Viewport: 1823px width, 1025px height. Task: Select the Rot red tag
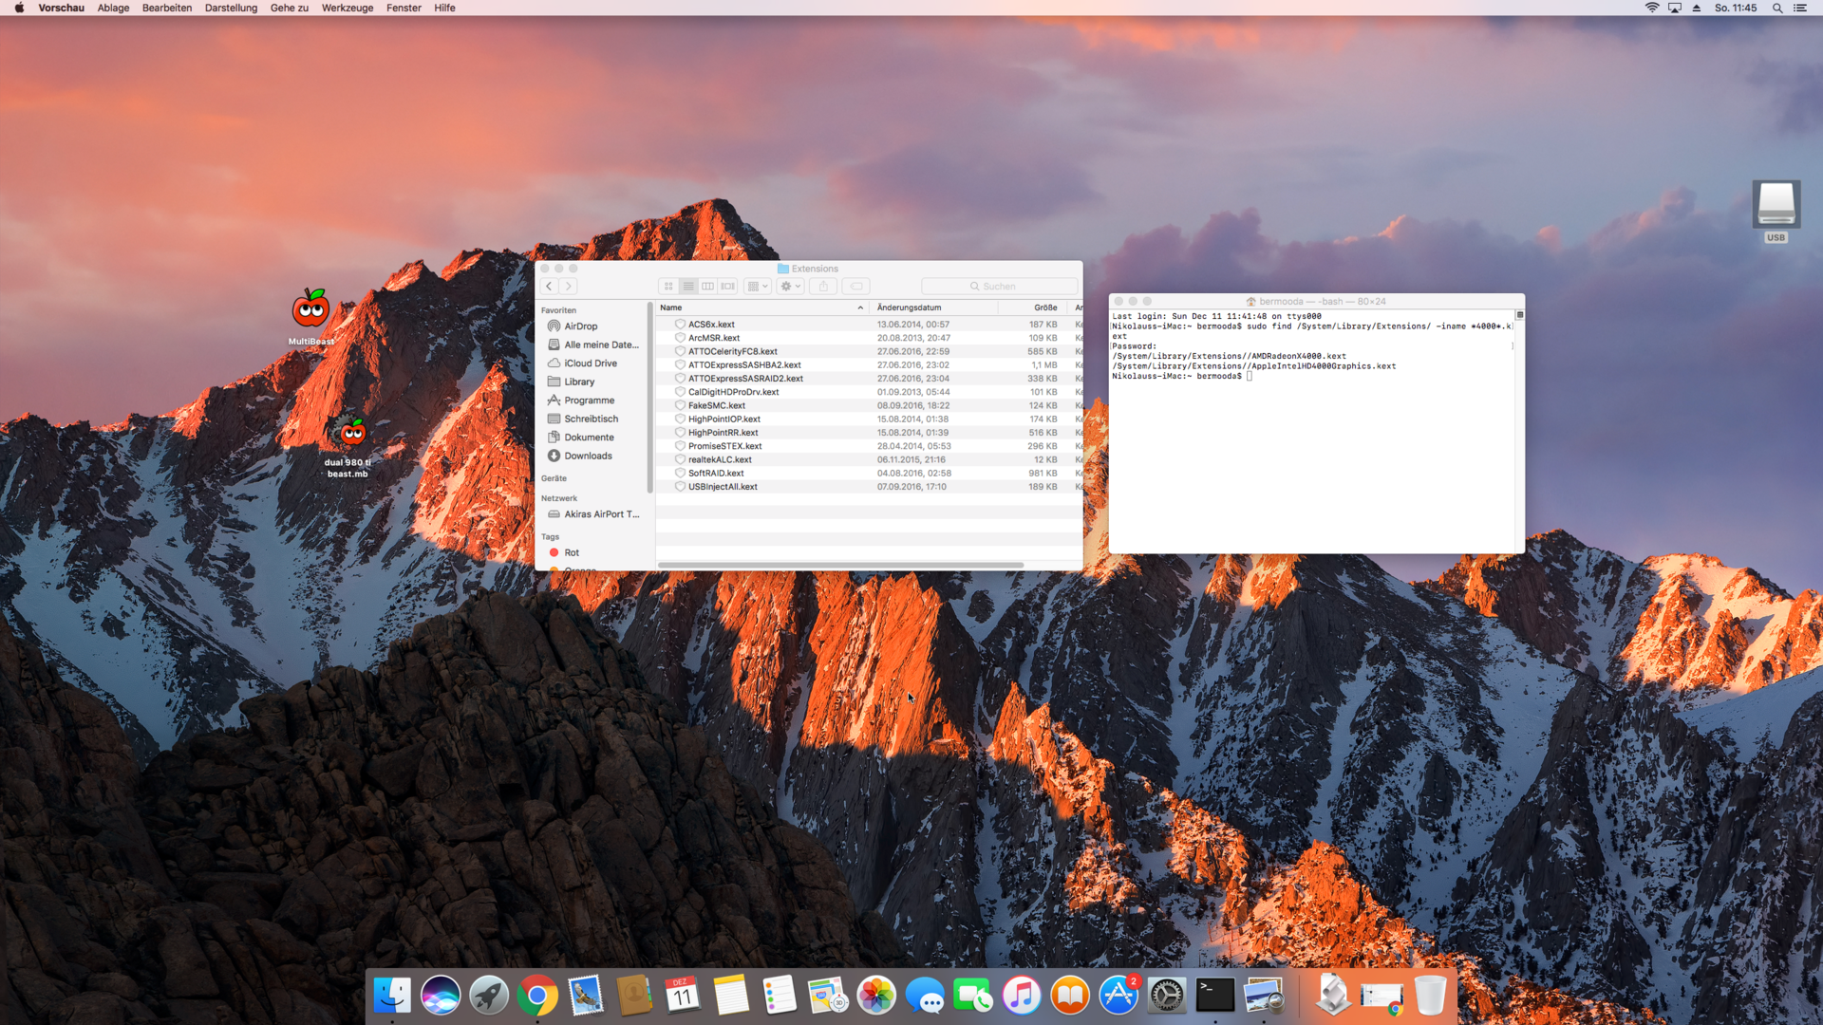coord(571,552)
